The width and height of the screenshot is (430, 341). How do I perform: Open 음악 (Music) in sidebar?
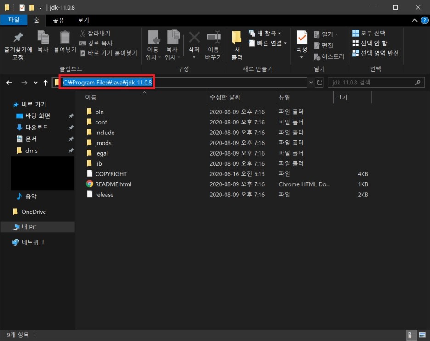point(31,196)
